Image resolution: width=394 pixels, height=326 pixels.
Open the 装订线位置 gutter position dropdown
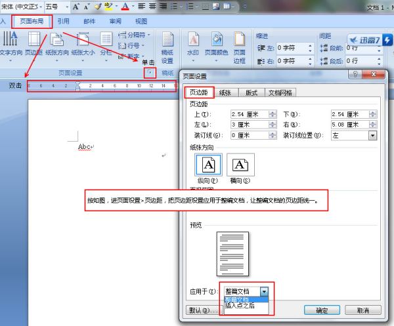pyautogui.click(x=372, y=136)
